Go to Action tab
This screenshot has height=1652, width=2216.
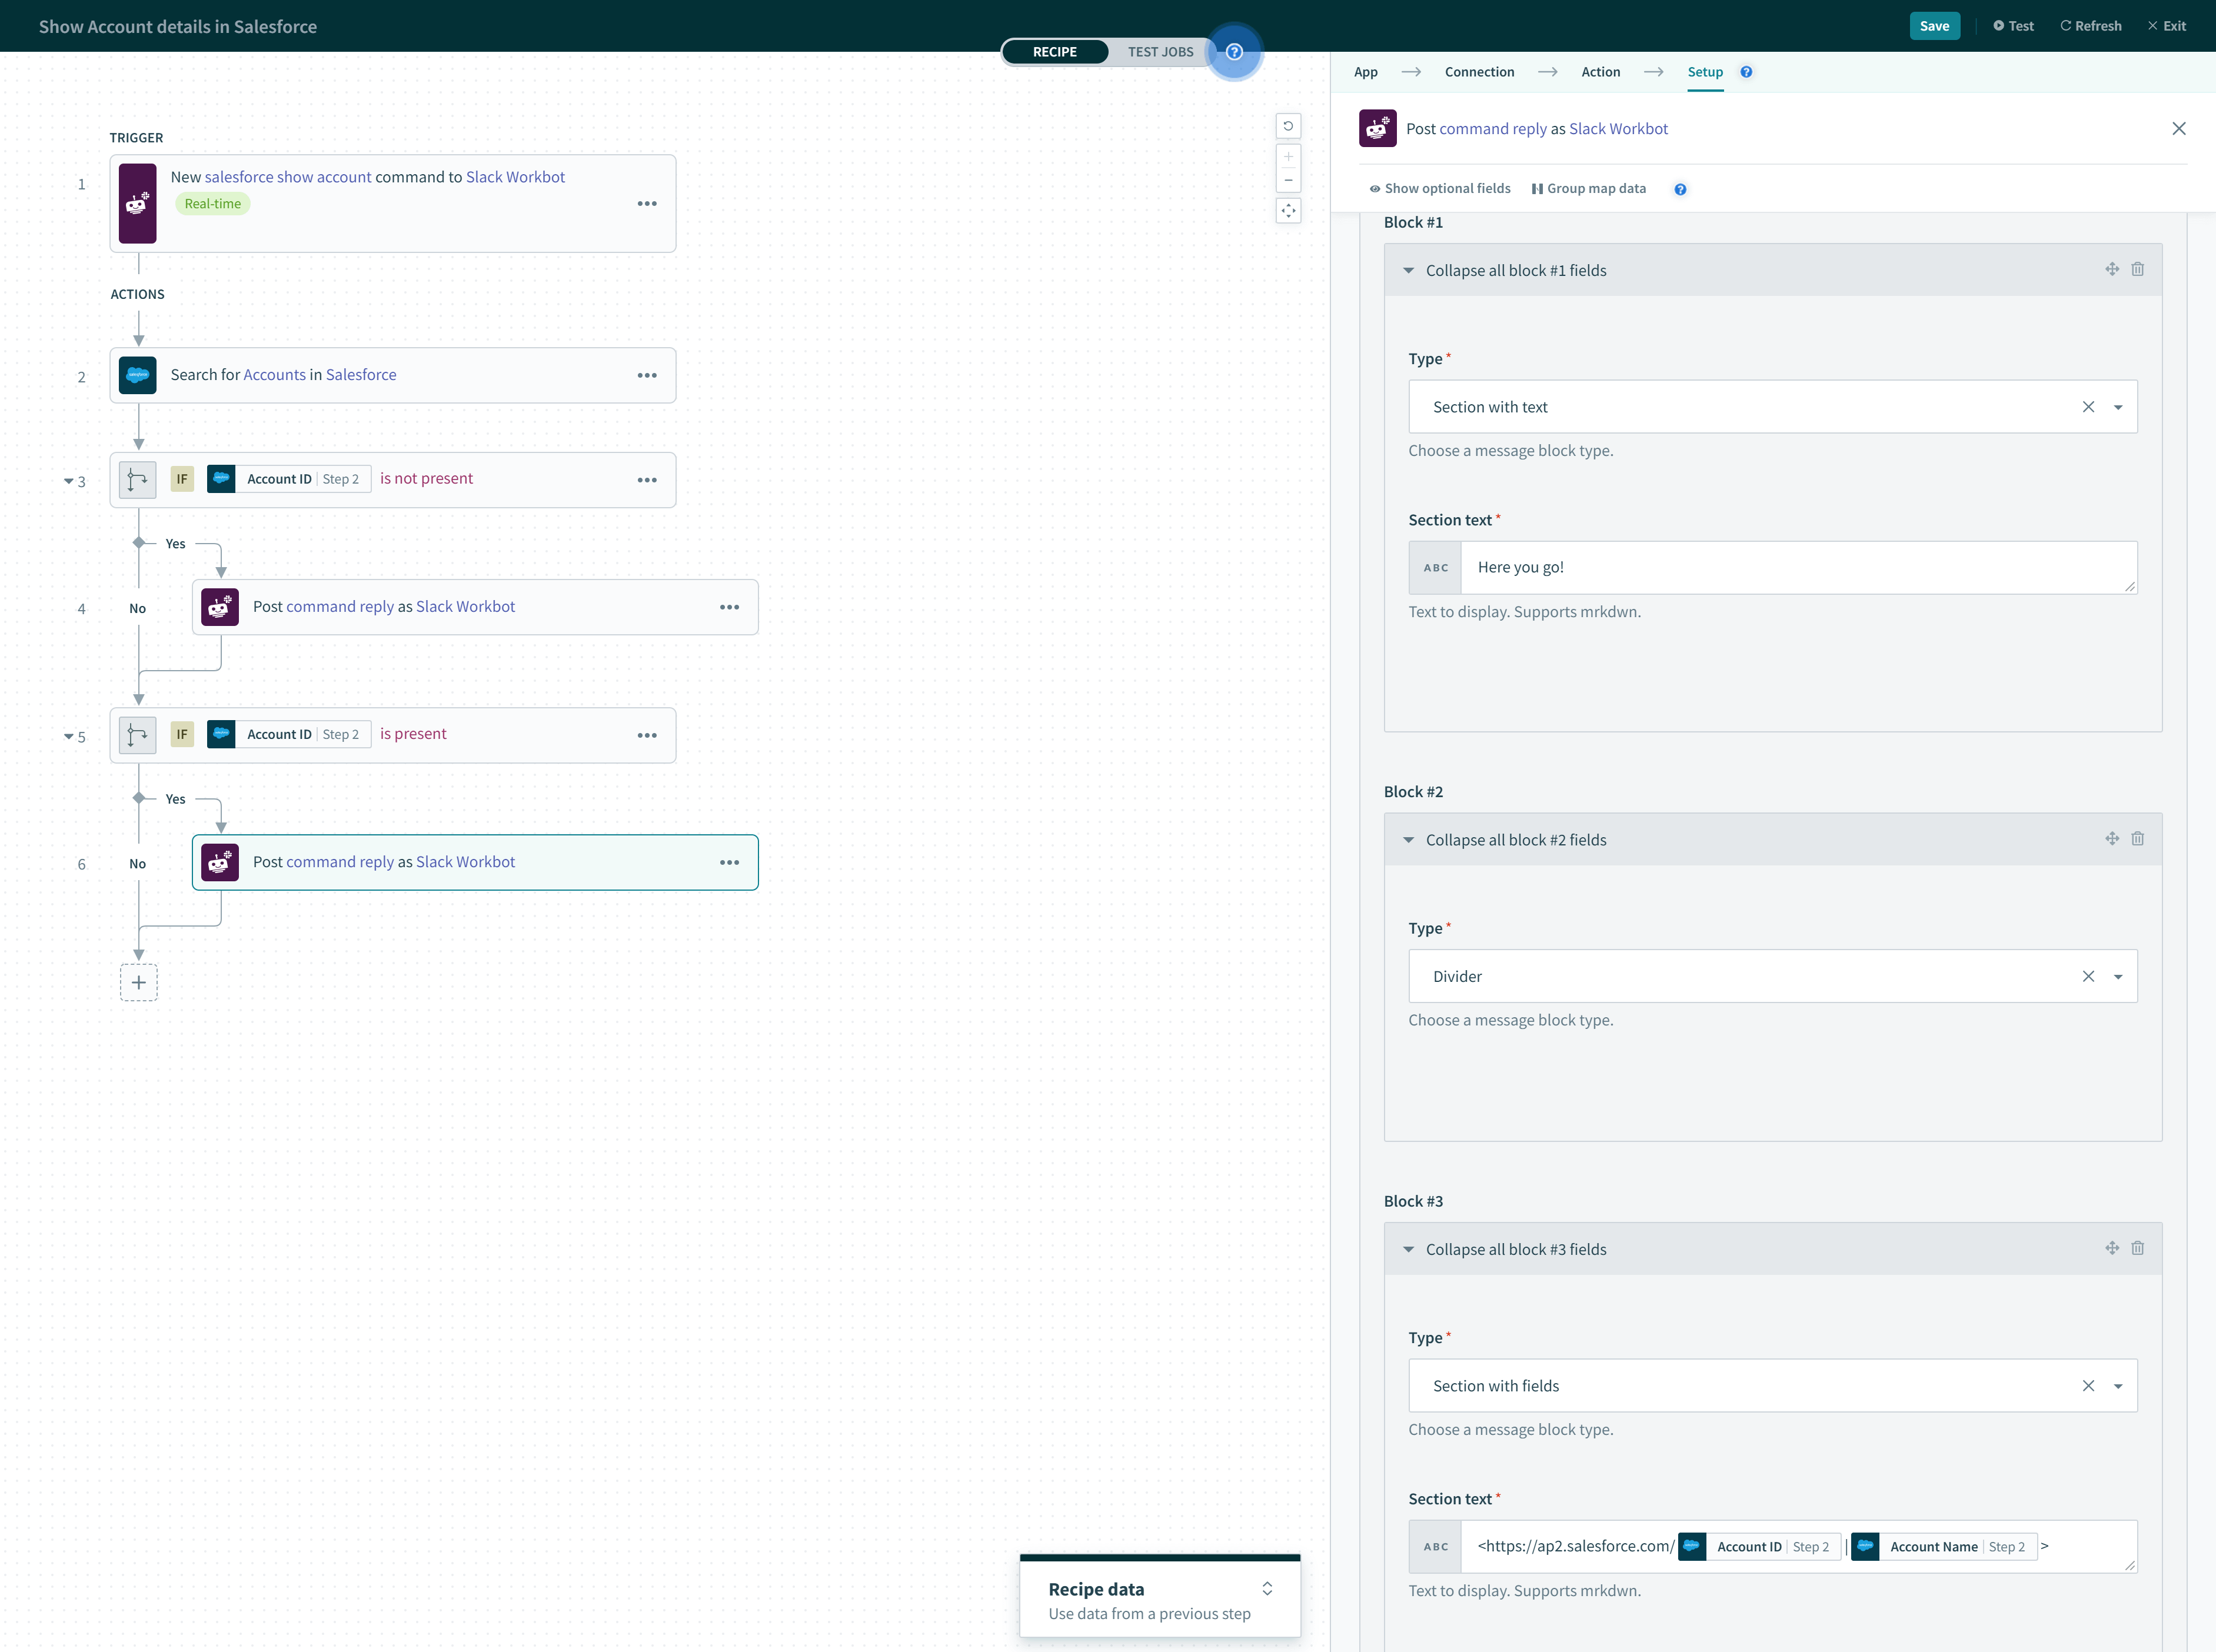[1600, 72]
